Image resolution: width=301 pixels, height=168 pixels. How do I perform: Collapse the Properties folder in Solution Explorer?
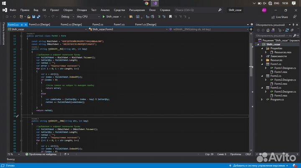coord(262,48)
